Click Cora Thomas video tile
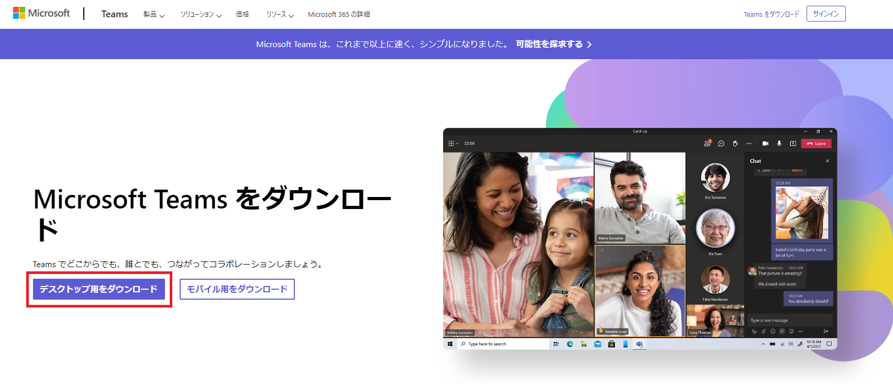893x384 pixels. (715, 321)
